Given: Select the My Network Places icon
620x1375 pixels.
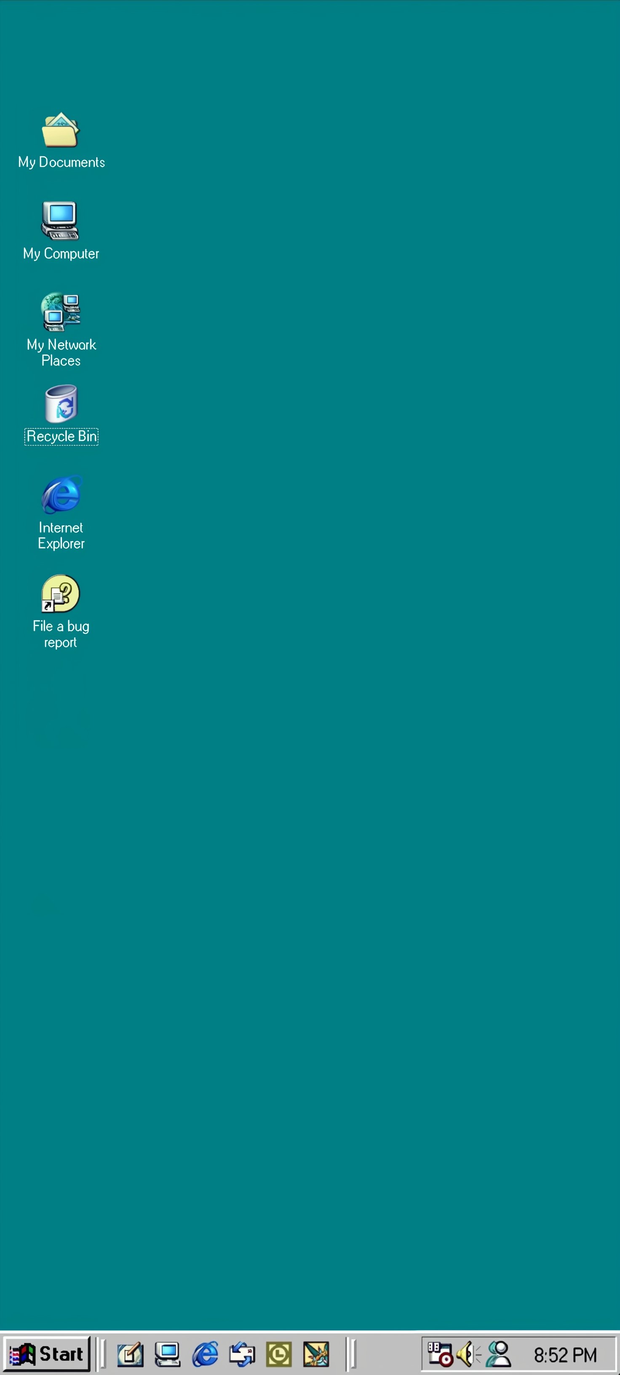Looking at the screenshot, I should (61, 312).
